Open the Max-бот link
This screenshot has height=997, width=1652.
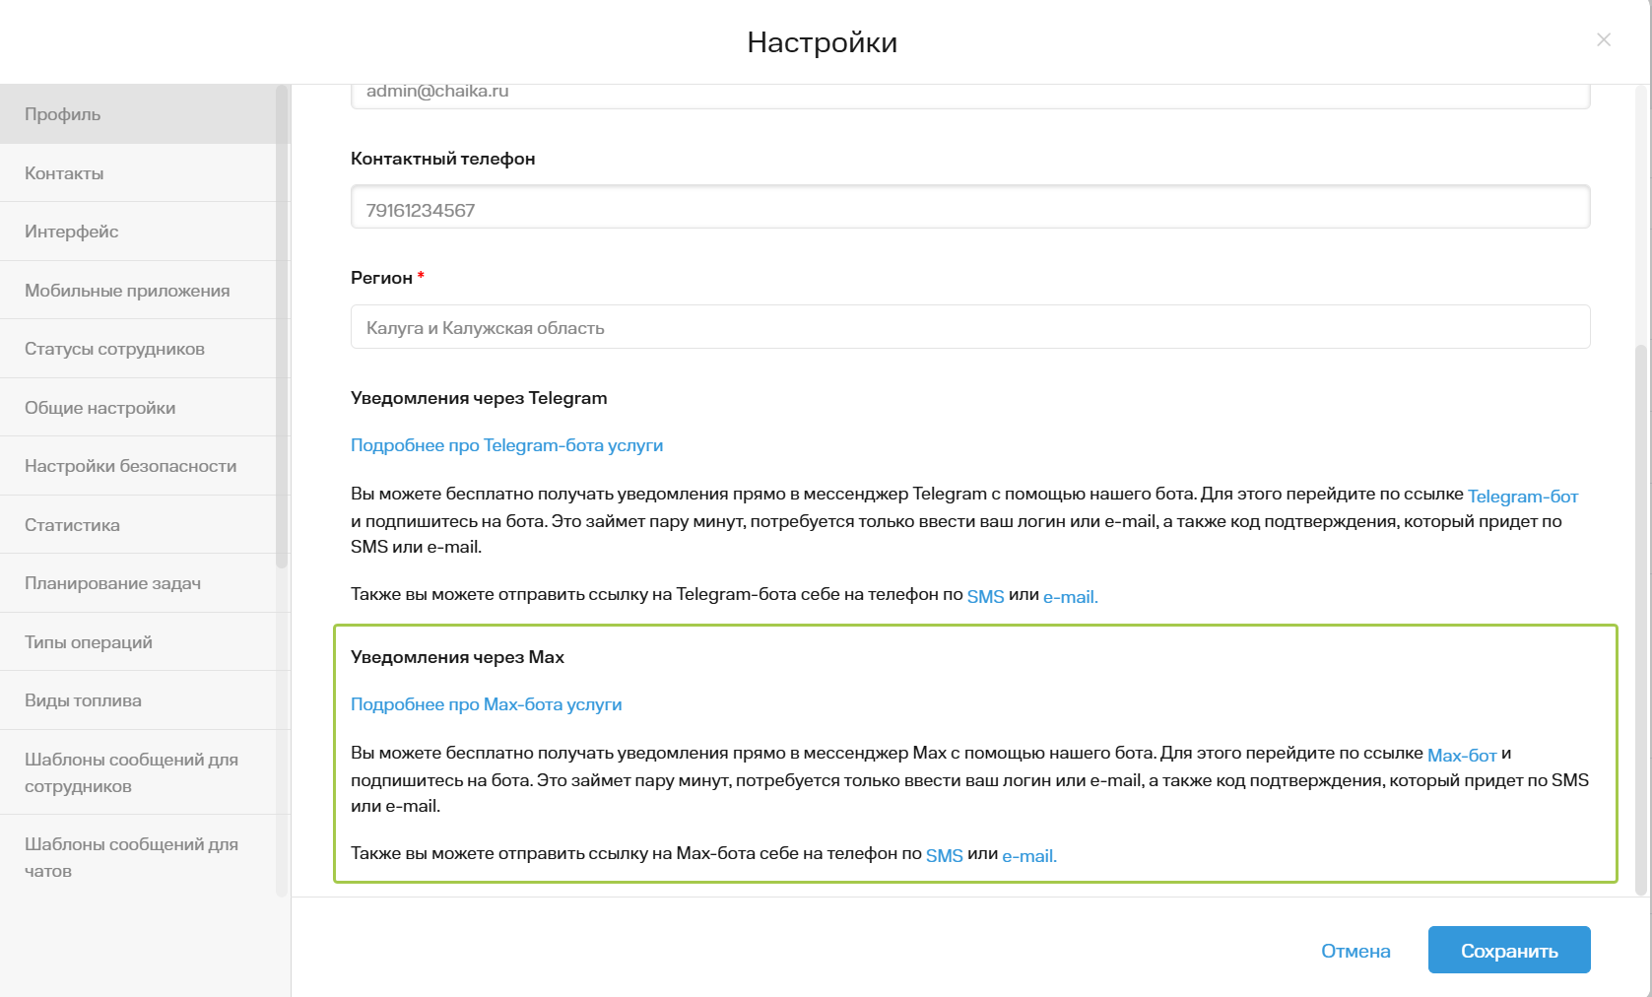point(1462,756)
